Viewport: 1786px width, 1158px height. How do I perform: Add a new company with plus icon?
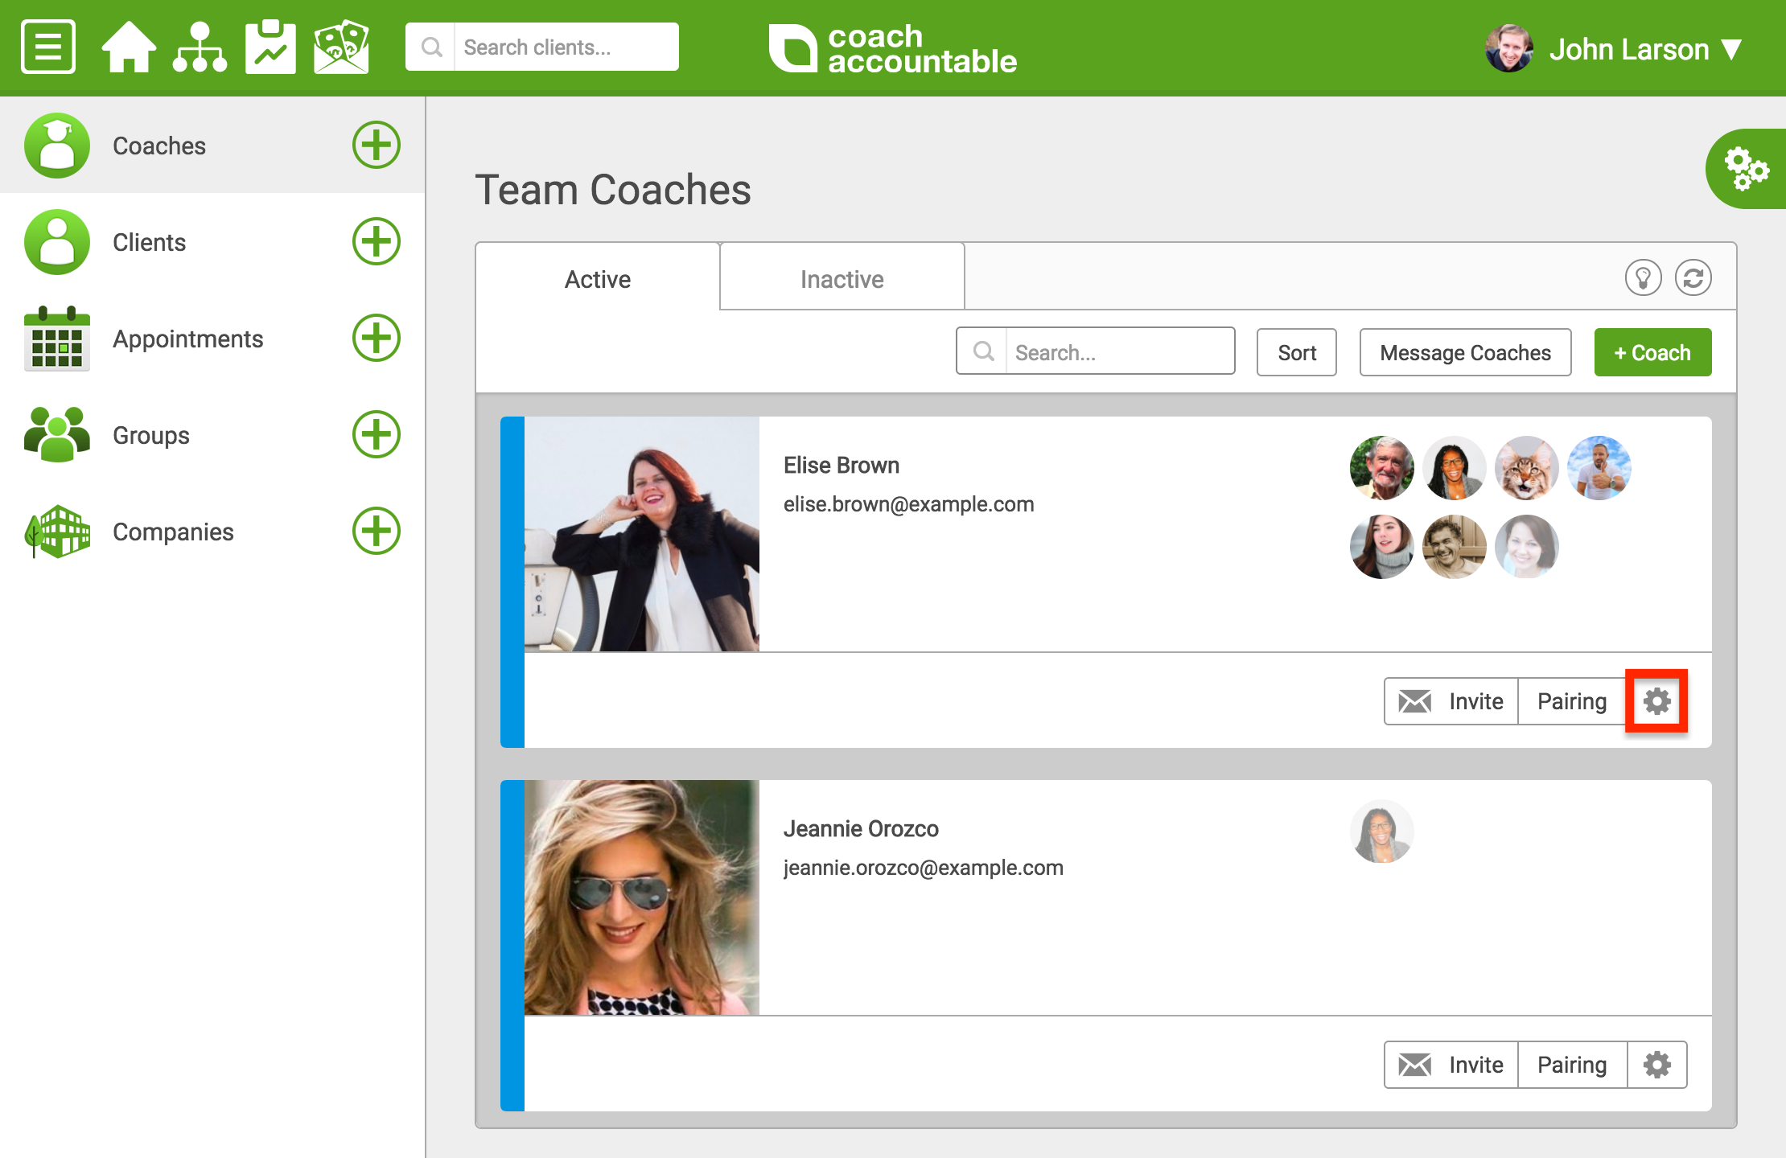[x=377, y=531]
